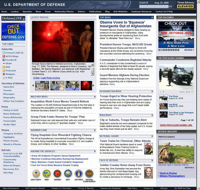Screen dimensions: 200x190
Task: Expand the Top News section arrow
Action: click(152, 17)
